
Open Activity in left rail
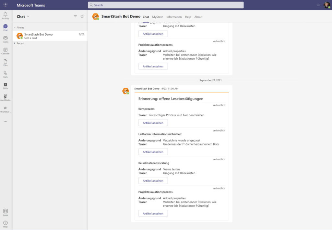click(6, 16)
